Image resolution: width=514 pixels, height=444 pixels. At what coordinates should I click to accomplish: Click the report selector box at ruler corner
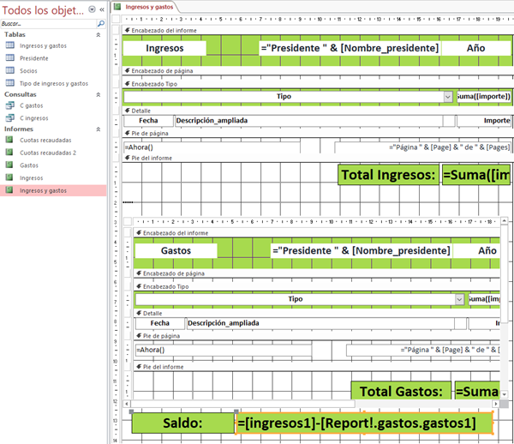tap(116, 19)
